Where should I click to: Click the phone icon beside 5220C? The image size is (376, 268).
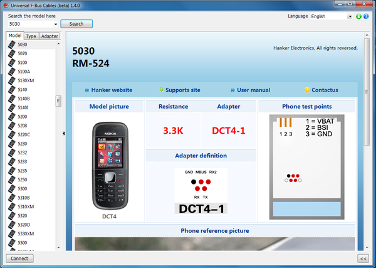click(x=11, y=134)
